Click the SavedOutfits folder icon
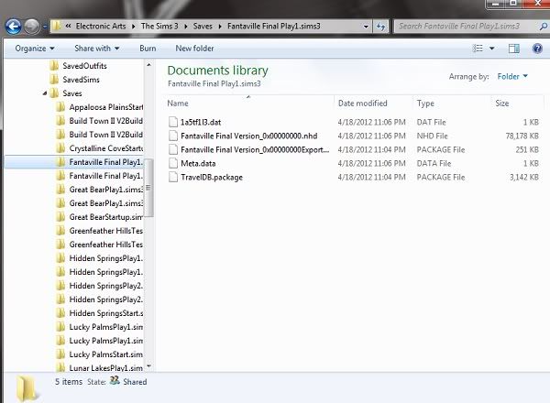 (x=54, y=66)
